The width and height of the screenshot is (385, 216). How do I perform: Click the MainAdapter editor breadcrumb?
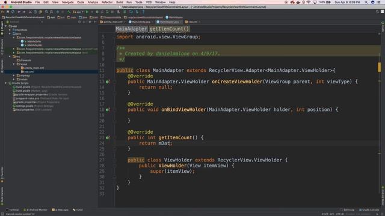pyautogui.click(x=131, y=29)
